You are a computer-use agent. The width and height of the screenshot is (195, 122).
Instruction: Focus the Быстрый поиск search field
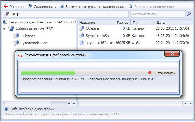coord(158,14)
